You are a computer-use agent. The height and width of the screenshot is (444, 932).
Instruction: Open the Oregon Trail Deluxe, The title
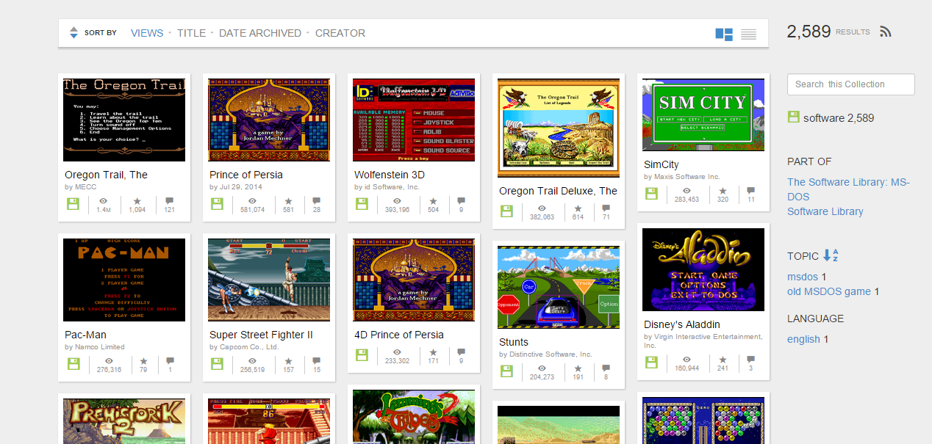coord(558,191)
